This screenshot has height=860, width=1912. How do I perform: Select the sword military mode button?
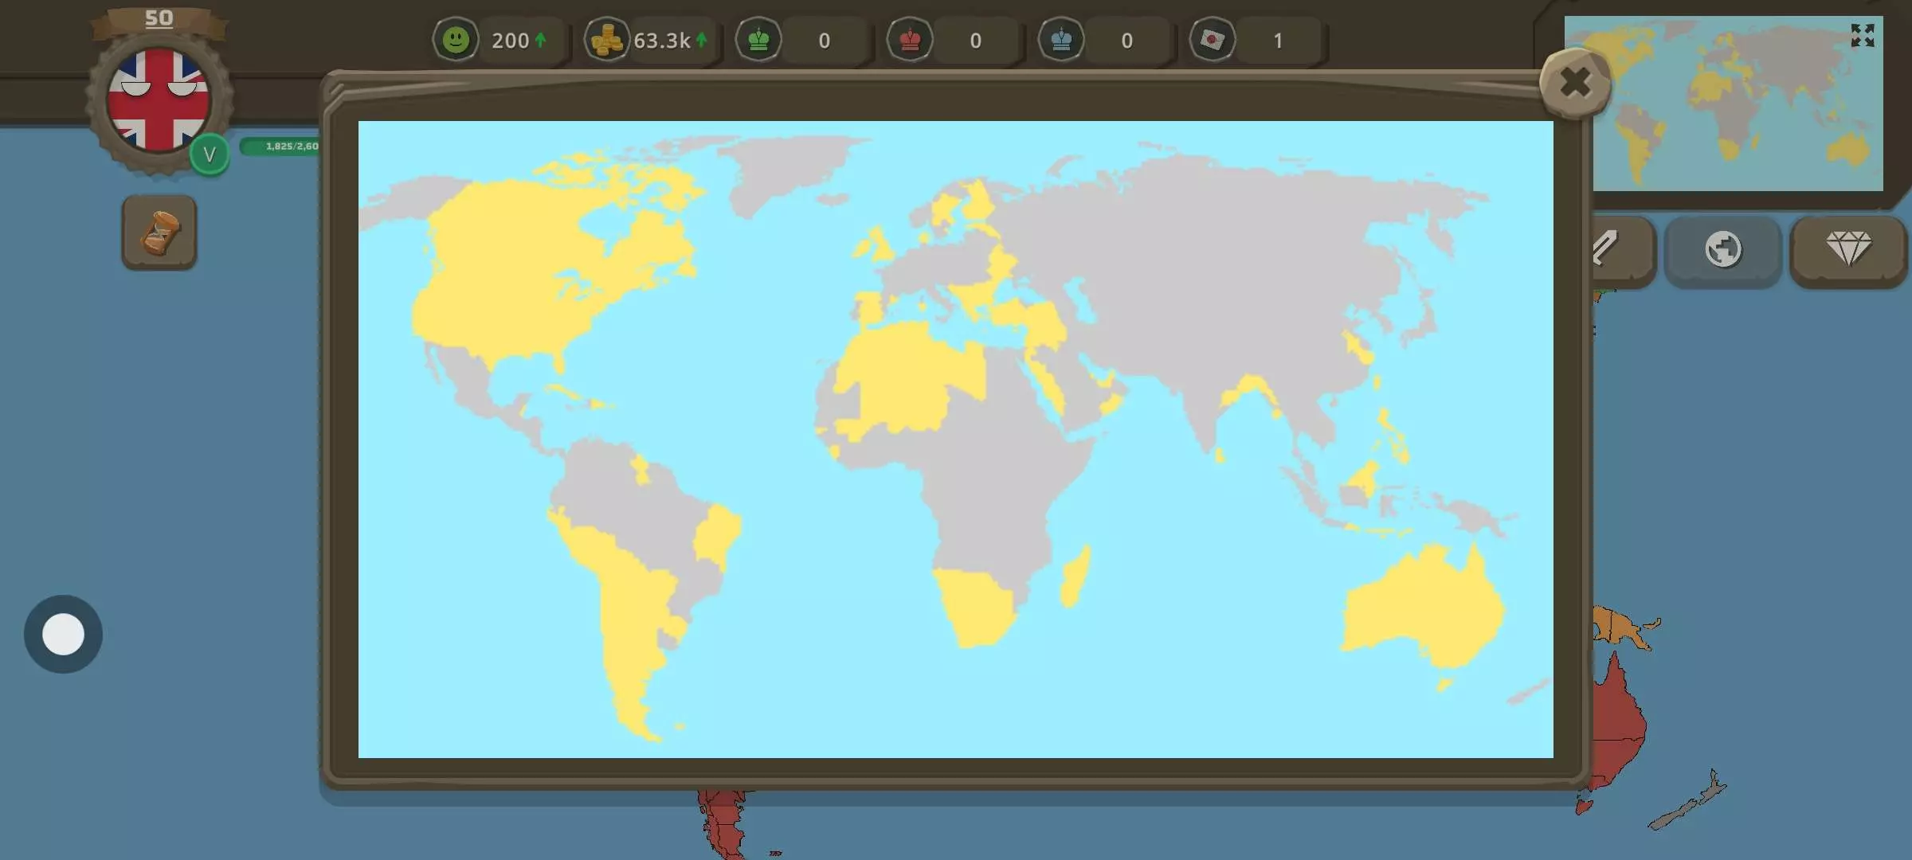[x=1617, y=250]
